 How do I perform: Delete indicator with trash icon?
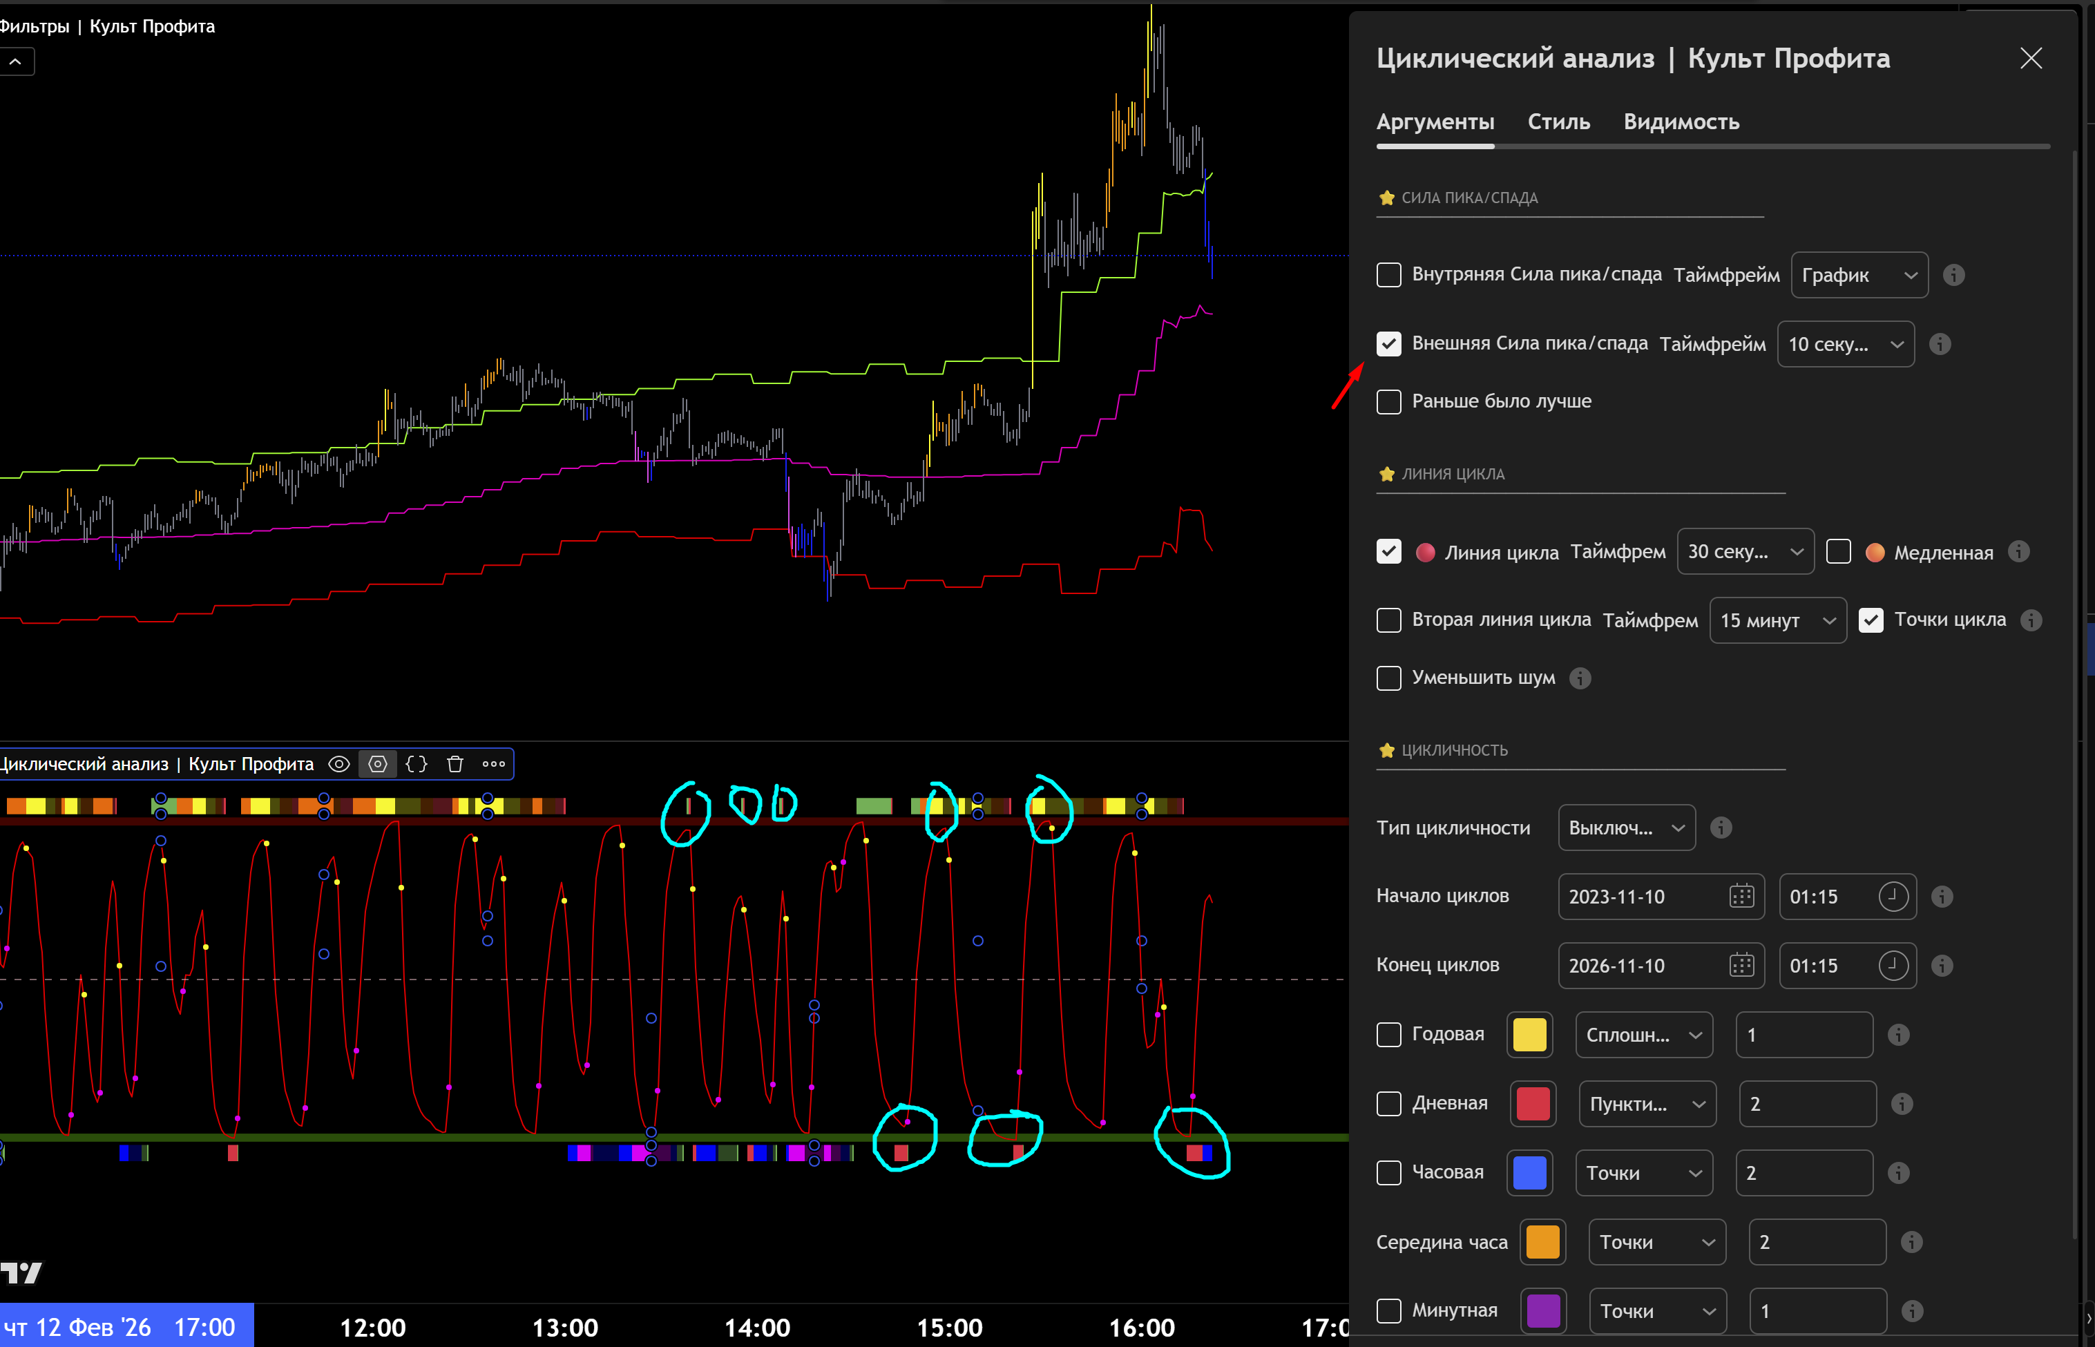(455, 763)
